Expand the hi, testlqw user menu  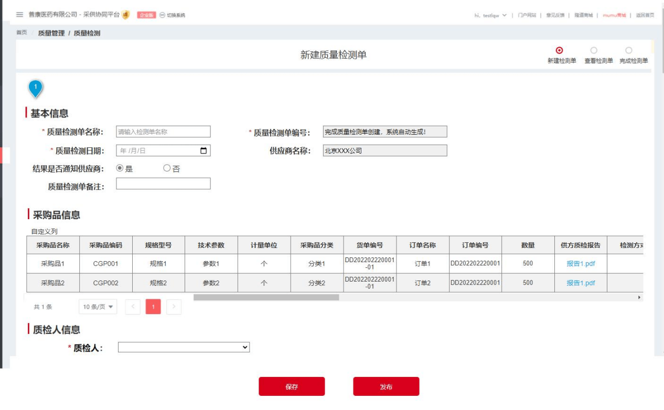click(x=491, y=15)
